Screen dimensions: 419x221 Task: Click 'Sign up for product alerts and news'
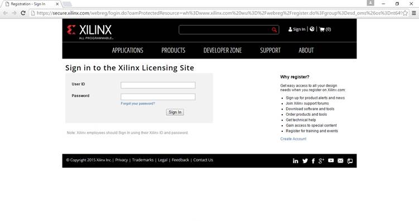pyautogui.click(x=315, y=98)
